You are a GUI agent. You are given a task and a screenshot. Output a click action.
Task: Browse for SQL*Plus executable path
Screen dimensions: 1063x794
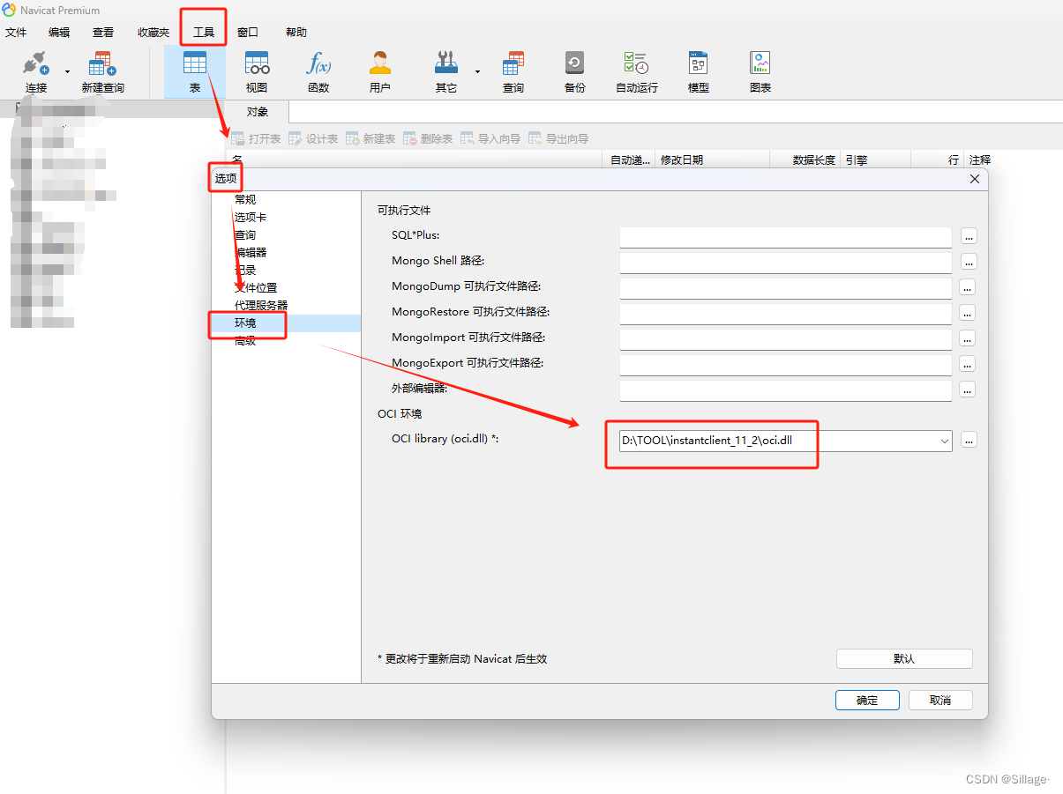tap(969, 236)
